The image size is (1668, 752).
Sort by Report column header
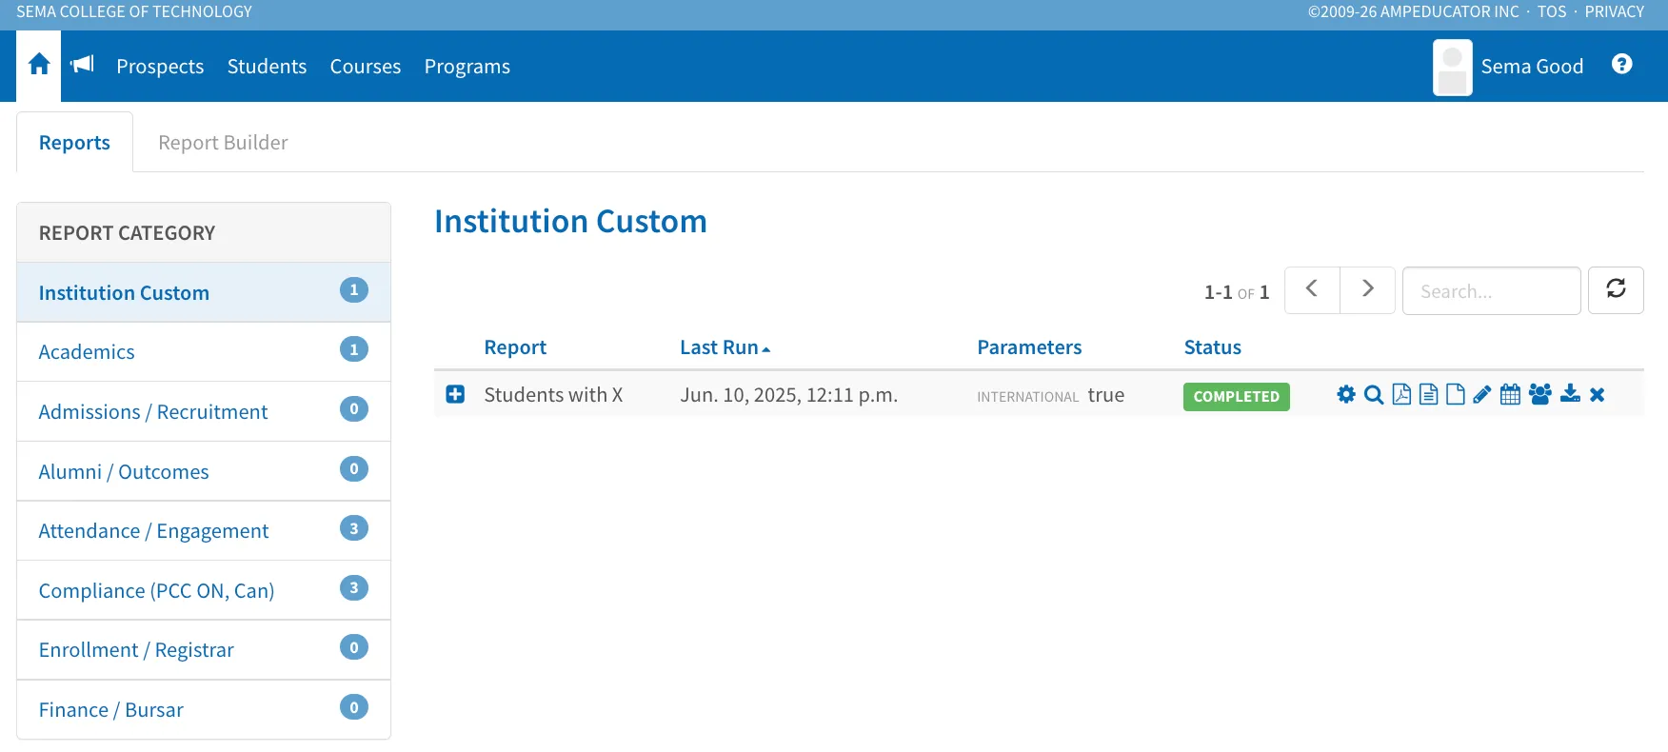(x=515, y=347)
